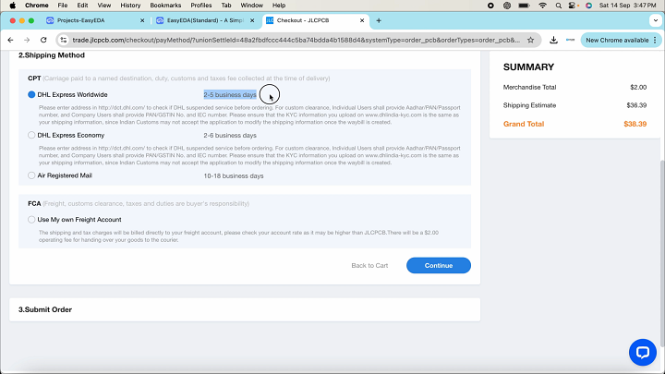This screenshot has height=374, width=665.
Task: Click the battery status icon
Action: pyautogui.click(x=525, y=6)
